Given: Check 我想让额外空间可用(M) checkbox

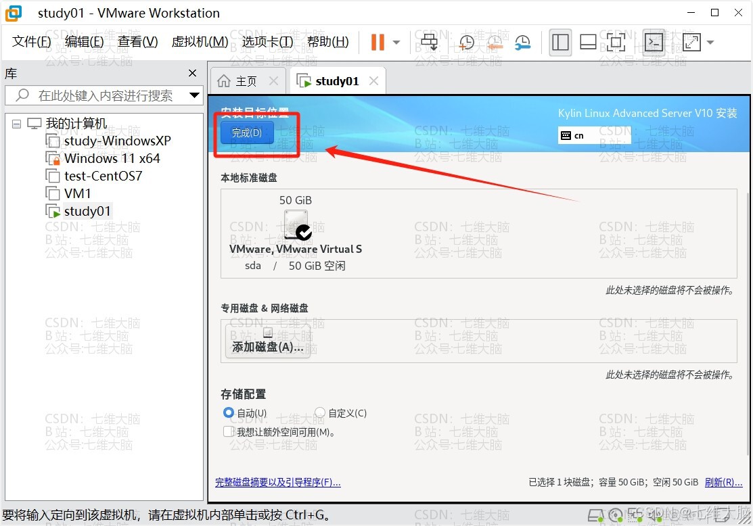Looking at the screenshot, I should point(229,431).
